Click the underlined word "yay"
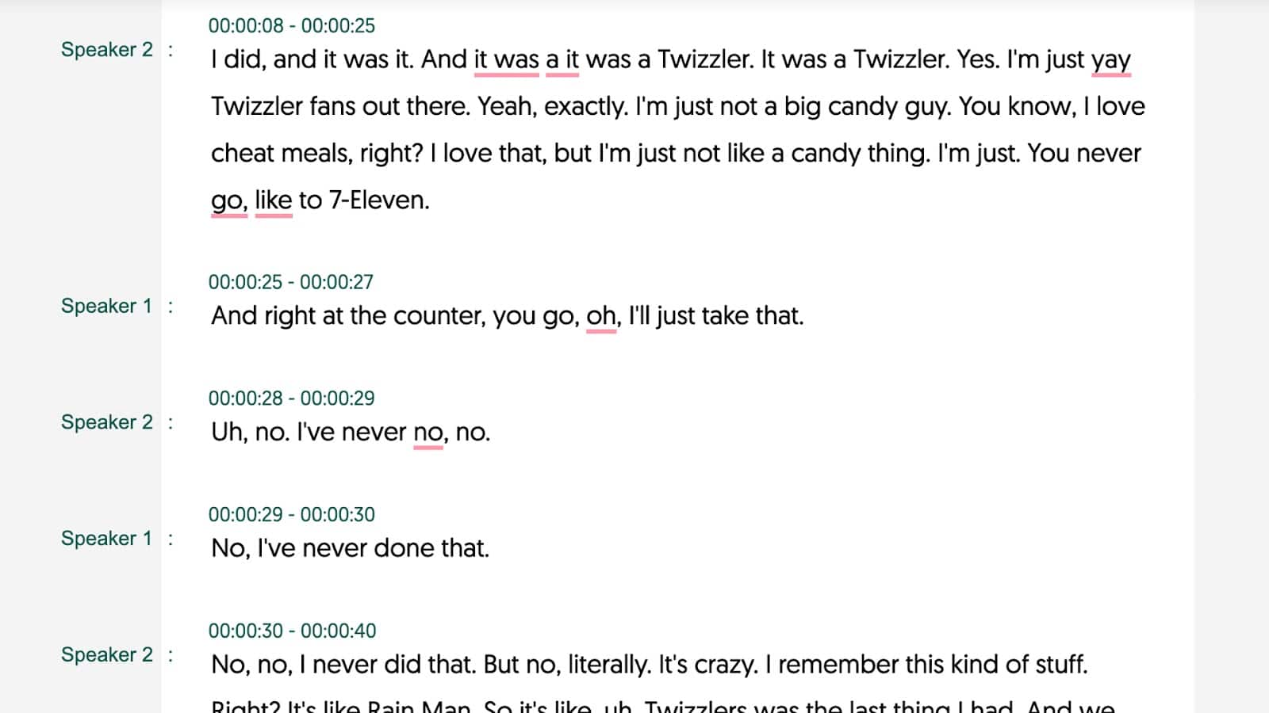Image resolution: width=1269 pixels, height=713 pixels. (1110, 60)
